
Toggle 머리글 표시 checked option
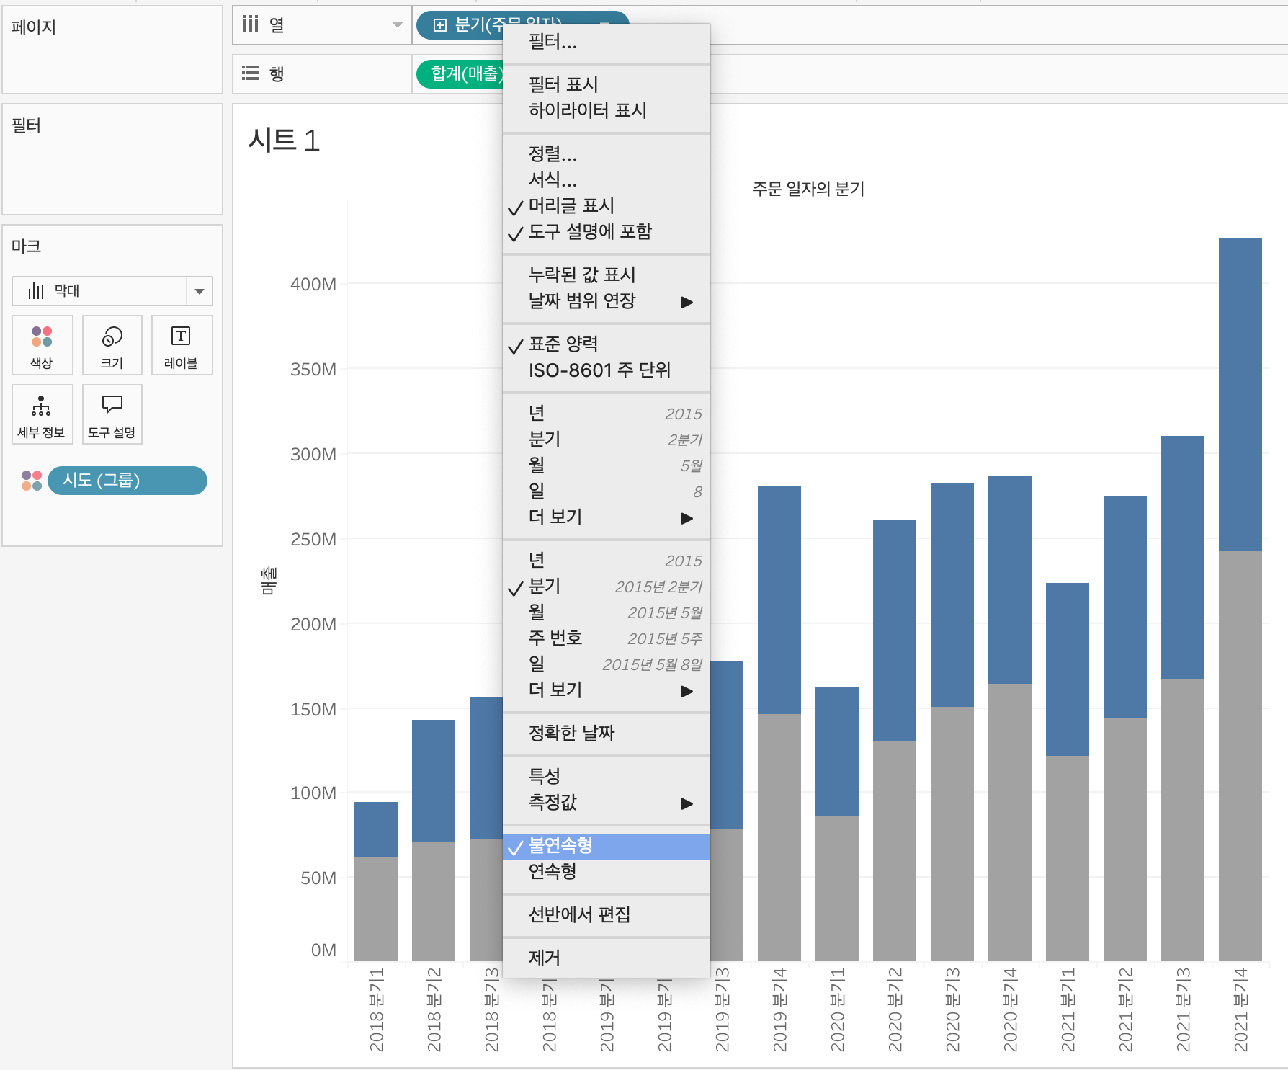pyautogui.click(x=607, y=206)
